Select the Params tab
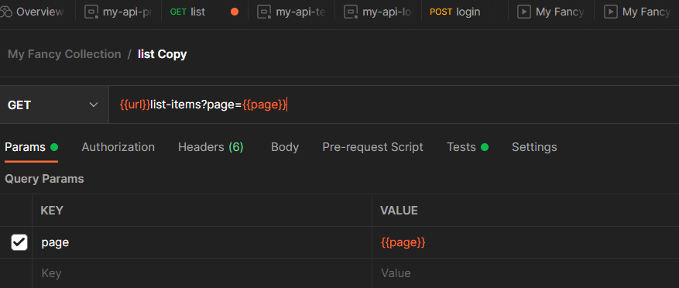 (x=31, y=147)
